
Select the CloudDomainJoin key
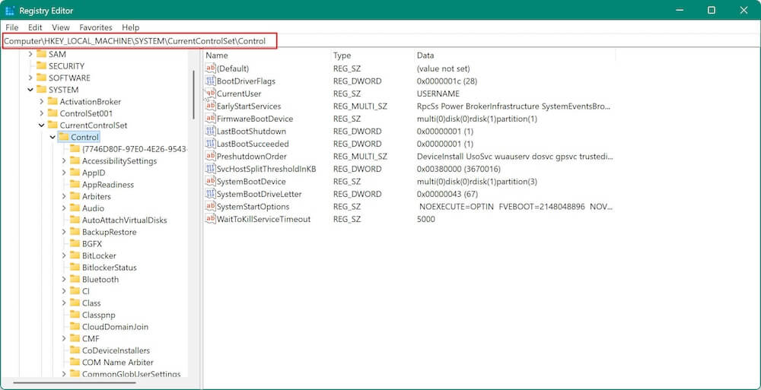click(x=115, y=327)
